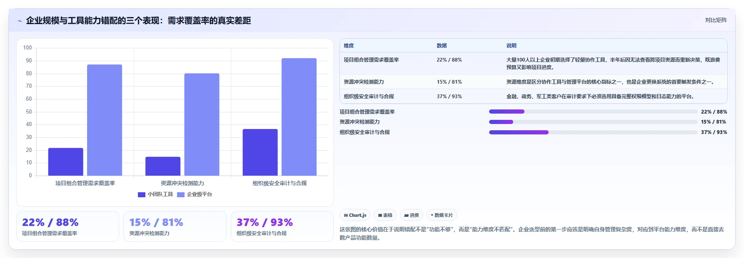The height and width of the screenshot is (258, 744).
Task: Click the Chart.js tag chip
Action: 355,215
